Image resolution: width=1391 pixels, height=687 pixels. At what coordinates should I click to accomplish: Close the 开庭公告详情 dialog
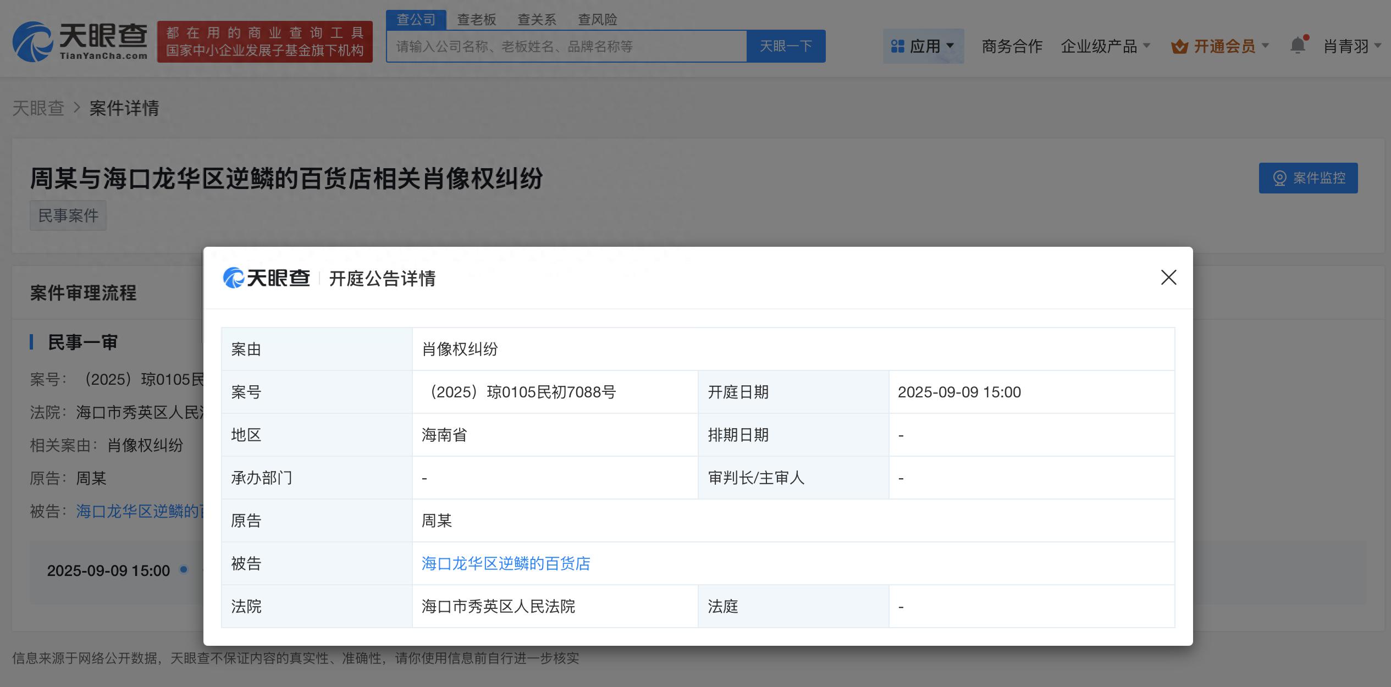pos(1168,278)
